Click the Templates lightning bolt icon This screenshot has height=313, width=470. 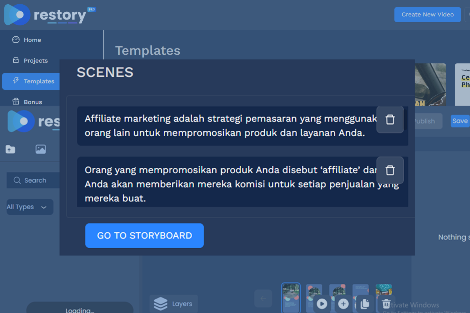(16, 81)
